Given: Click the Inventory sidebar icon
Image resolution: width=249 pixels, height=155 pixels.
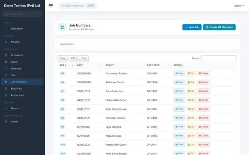Looking at the screenshot, I should pos(6,69).
